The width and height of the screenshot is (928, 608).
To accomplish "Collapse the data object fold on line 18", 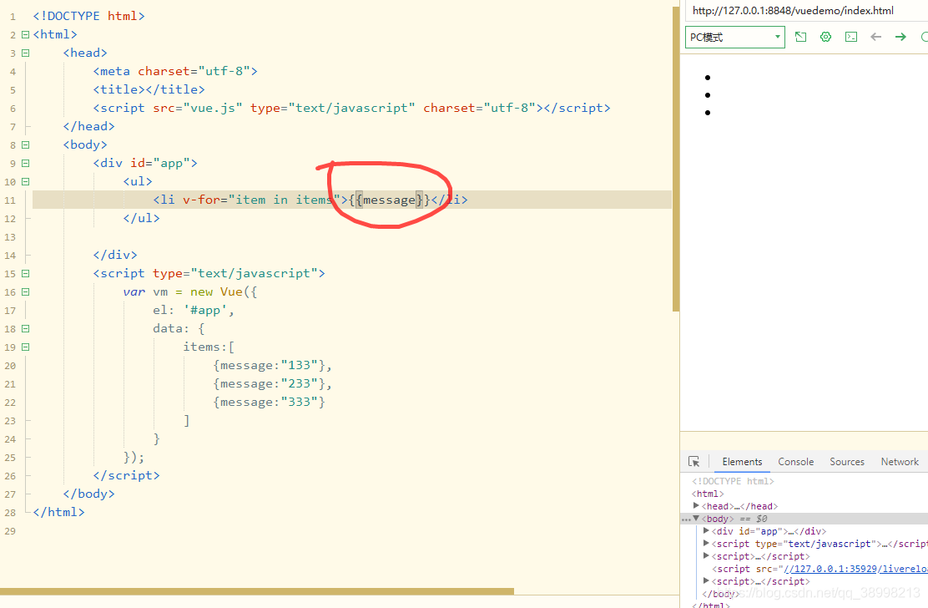I will [x=25, y=328].
